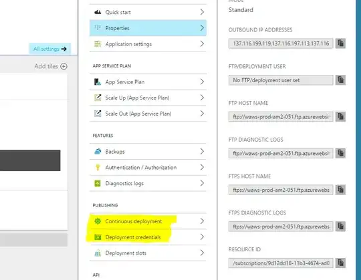
Task: Expand Diagnostics logs chevron
Action: (202, 183)
